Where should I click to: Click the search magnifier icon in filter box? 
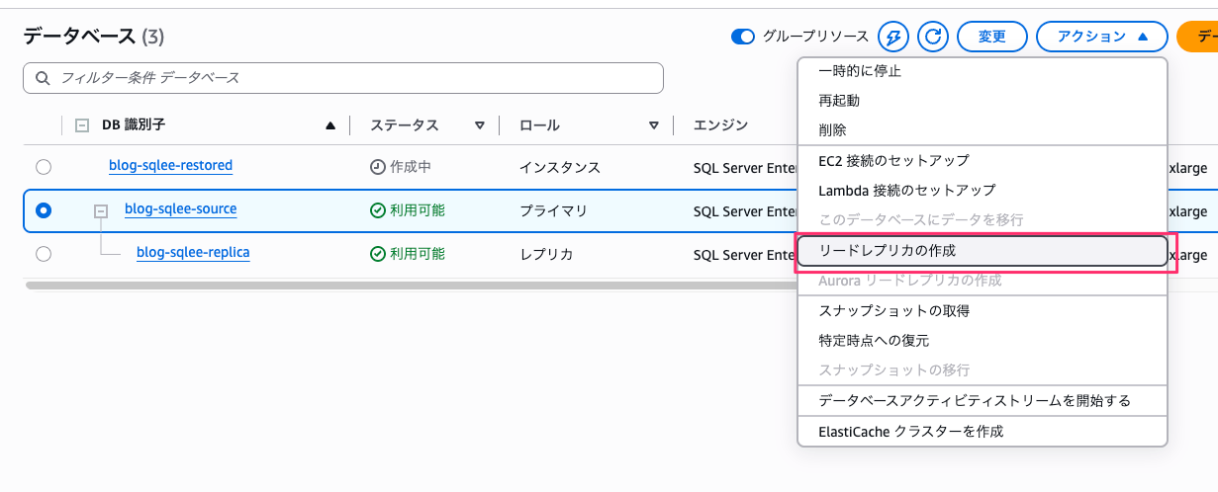[43, 78]
